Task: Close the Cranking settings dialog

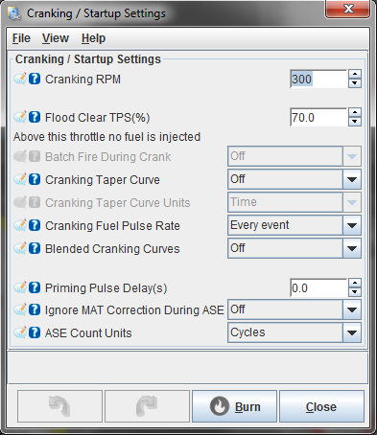Action: pos(321,406)
